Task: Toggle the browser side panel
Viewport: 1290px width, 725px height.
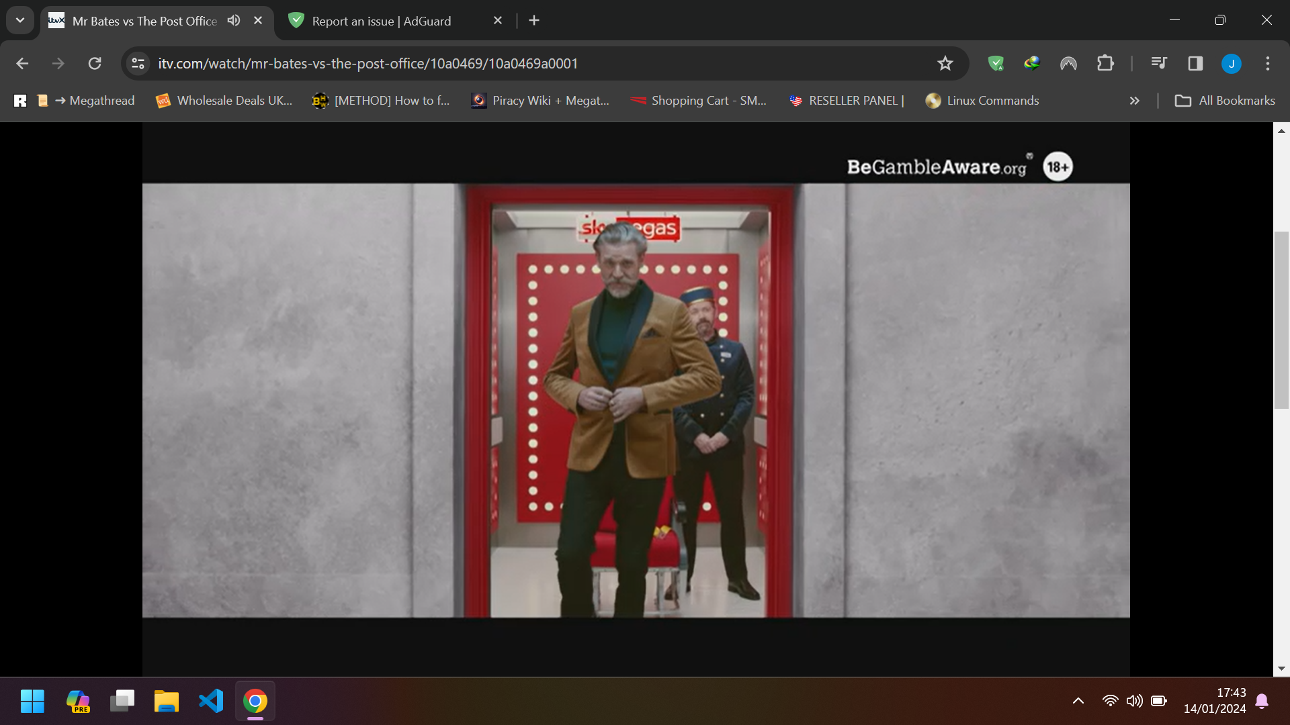Action: [1195, 63]
